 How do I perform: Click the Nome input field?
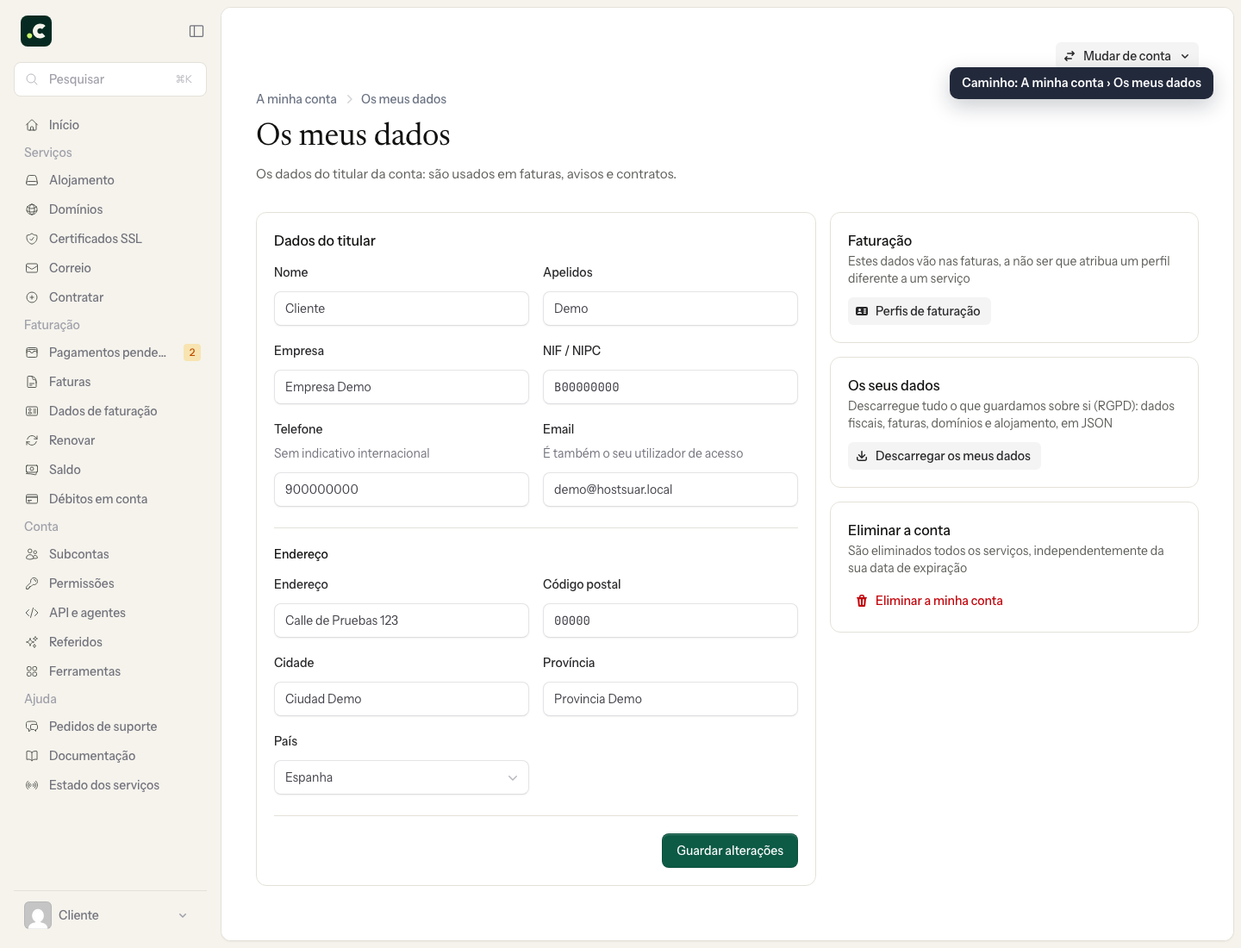tap(402, 309)
